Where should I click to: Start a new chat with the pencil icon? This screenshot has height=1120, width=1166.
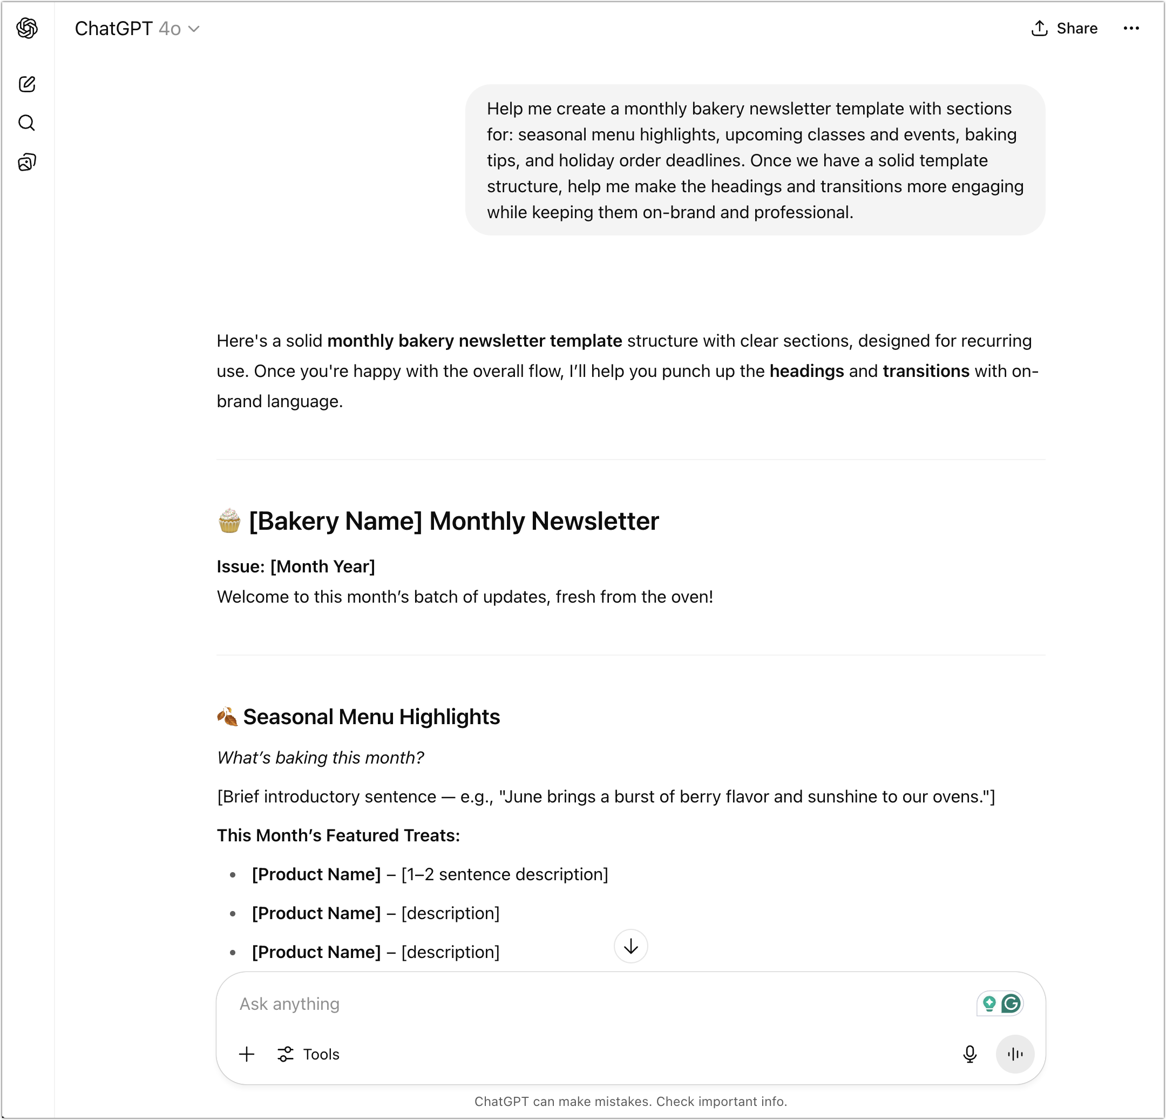coord(28,84)
